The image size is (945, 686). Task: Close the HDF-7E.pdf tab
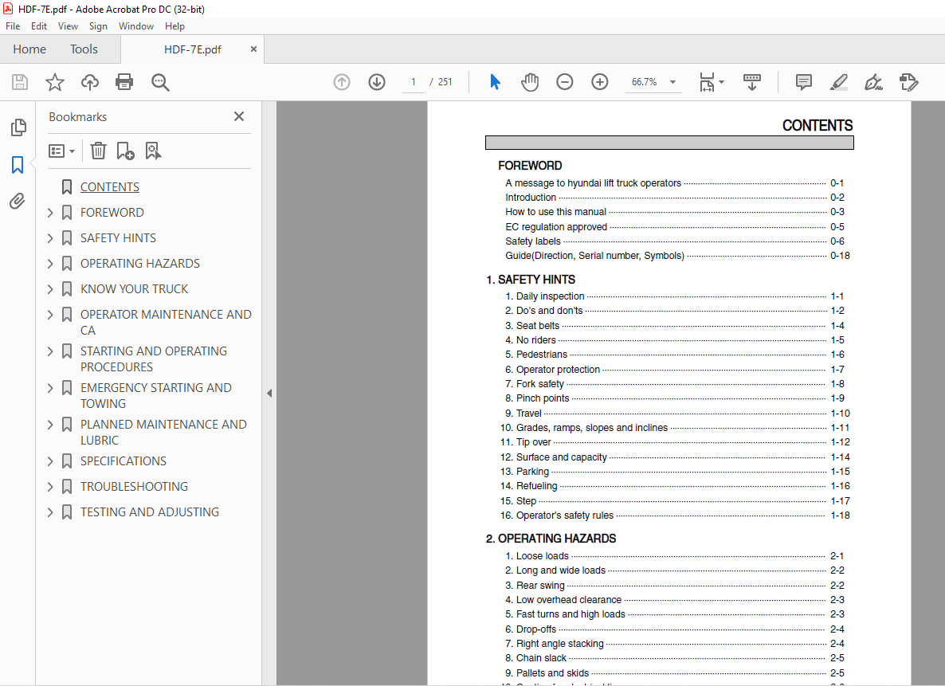(x=253, y=49)
